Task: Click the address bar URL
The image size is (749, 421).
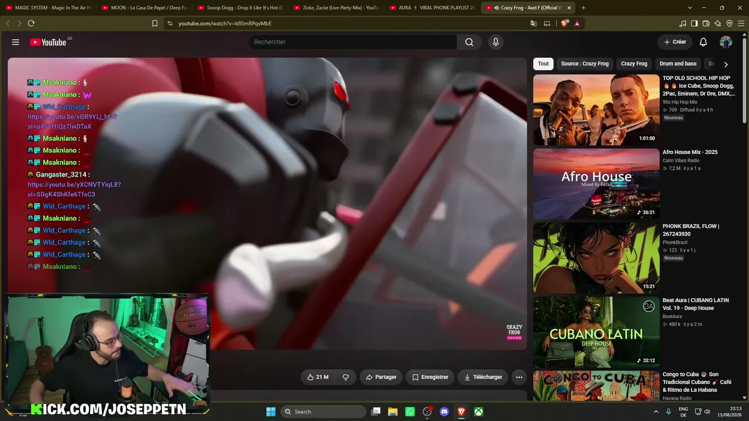Action: click(x=225, y=23)
